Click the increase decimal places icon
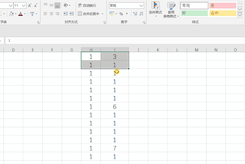The image size is (245, 164). coord(135,14)
